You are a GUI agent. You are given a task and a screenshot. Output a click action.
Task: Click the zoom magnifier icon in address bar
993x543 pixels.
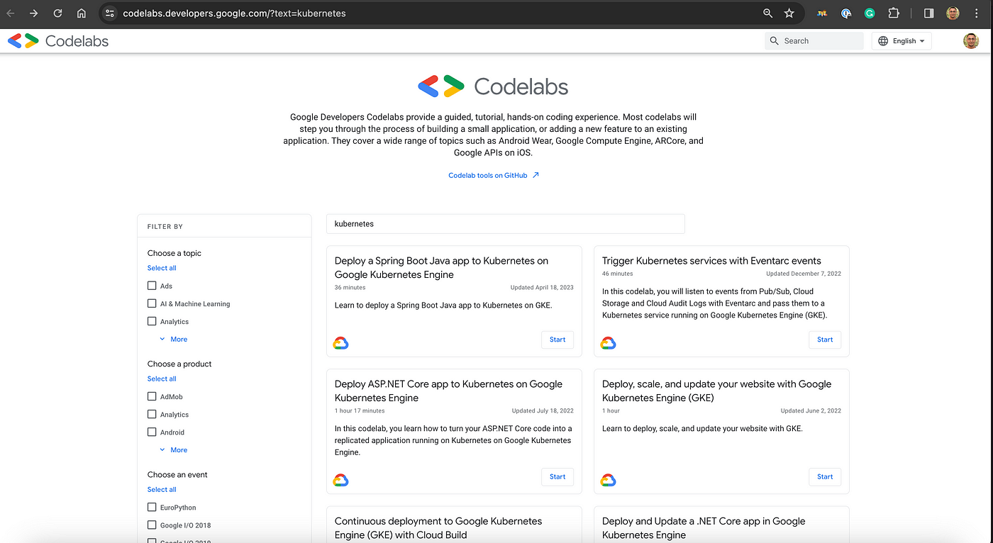pyautogui.click(x=767, y=13)
